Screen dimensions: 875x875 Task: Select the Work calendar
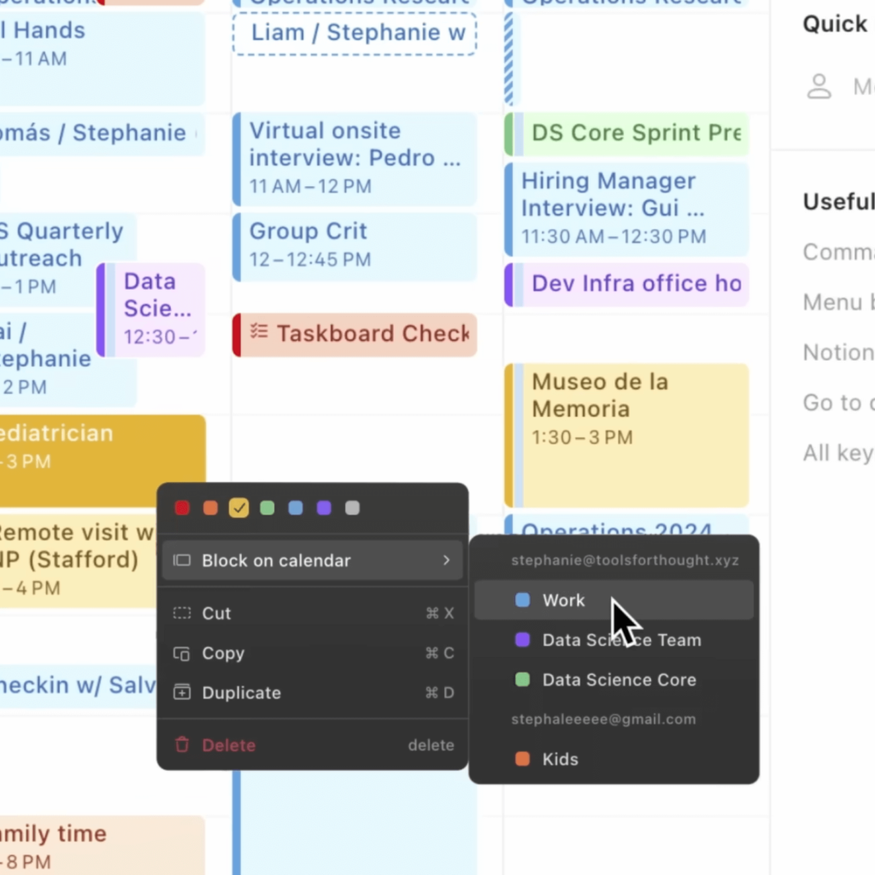pos(614,601)
